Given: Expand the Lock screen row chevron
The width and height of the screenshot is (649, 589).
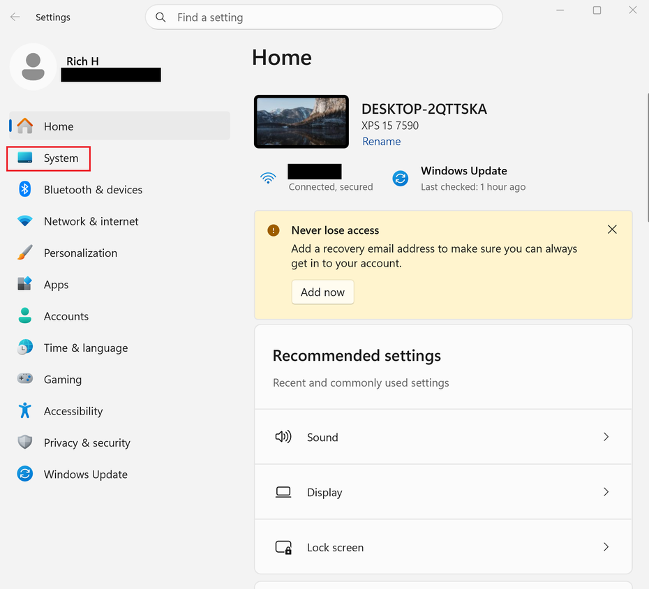Looking at the screenshot, I should (606, 547).
